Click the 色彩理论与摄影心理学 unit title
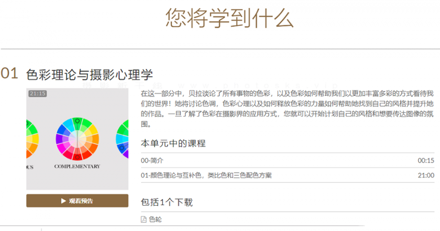Viewport: 440px width, 231px height. point(89,75)
